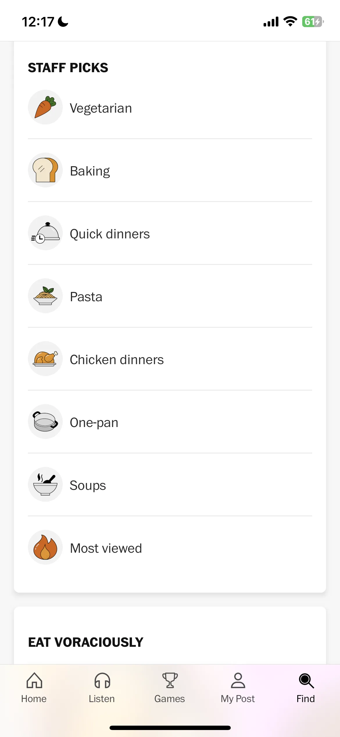Tap the Eat Voraciously section header
Image resolution: width=340 pixels, height=737 pixels.
(86, 642)
